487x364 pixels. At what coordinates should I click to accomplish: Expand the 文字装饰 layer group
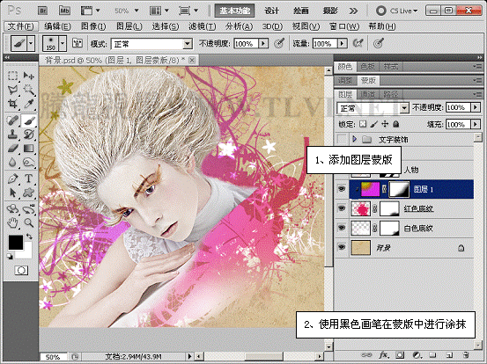354,139
